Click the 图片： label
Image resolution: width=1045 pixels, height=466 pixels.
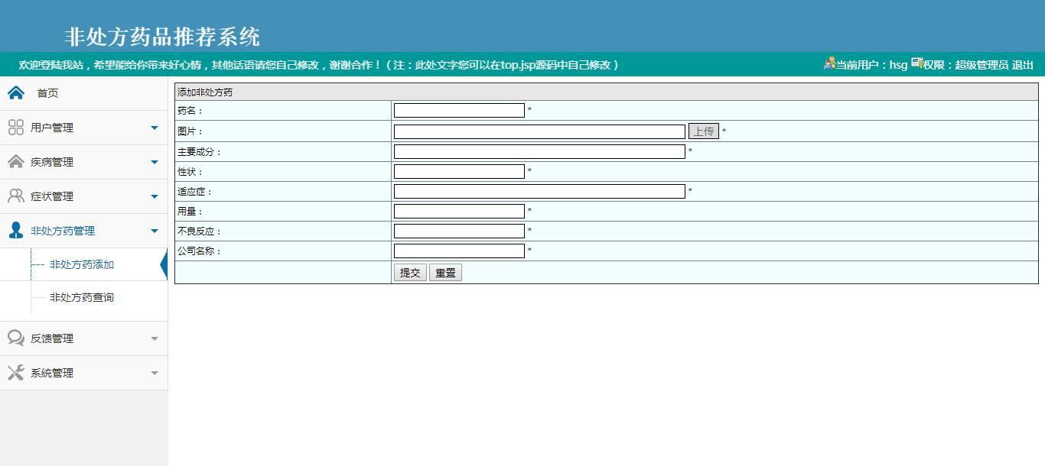190,131
